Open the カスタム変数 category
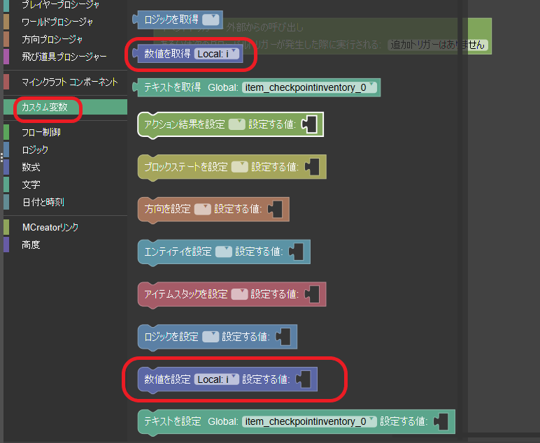540x443 pixels. pyautogui.click(x=45, y=107)
